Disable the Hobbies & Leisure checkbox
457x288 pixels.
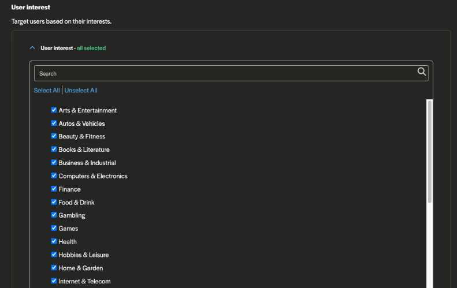pos(54,255)
